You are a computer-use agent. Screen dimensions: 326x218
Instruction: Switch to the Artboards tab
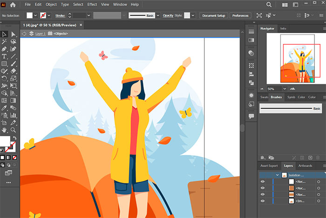click(305, 166)
